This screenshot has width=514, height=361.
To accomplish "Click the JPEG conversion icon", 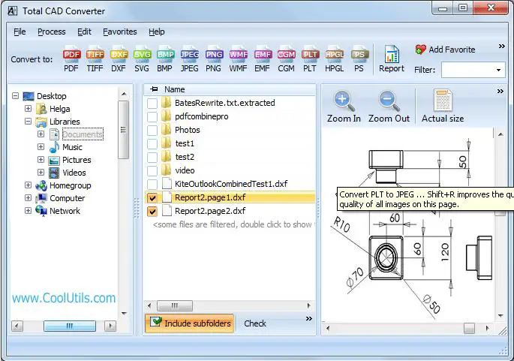I will 190,60.
